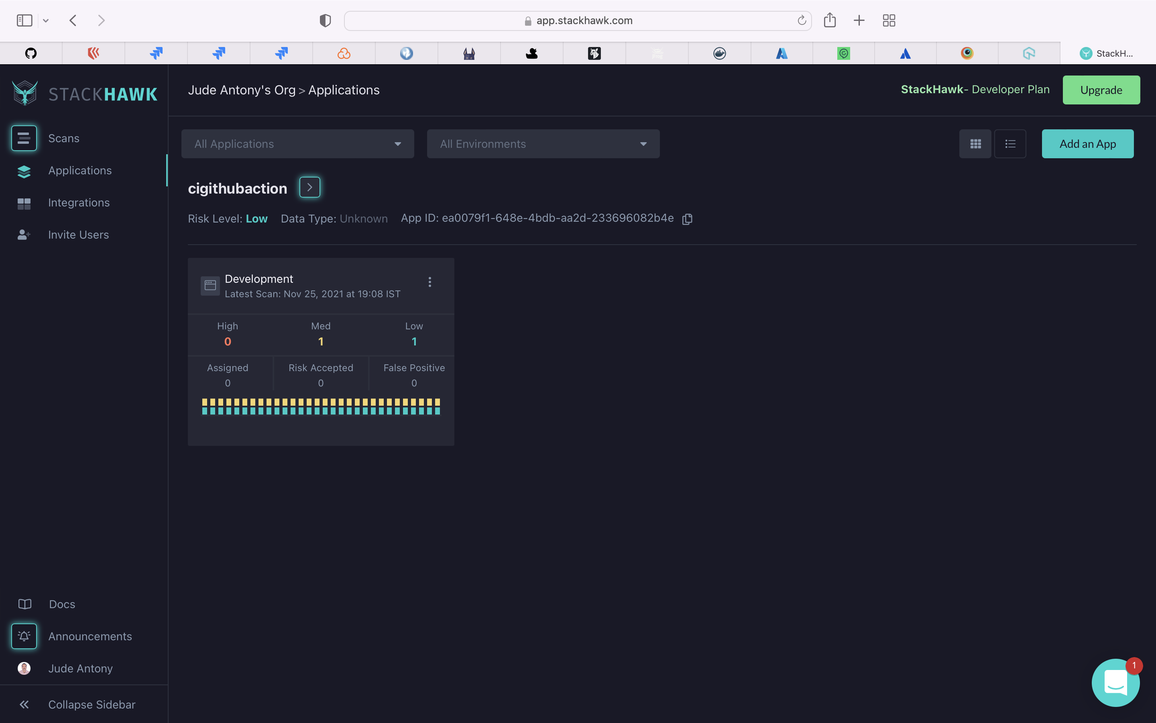Click the scan history color bar chart
The width and height of the screenshot is (1156, 723).
click(321, 406)
